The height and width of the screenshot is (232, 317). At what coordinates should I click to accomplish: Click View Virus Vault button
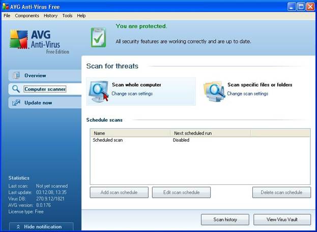[x=282, y=219]
